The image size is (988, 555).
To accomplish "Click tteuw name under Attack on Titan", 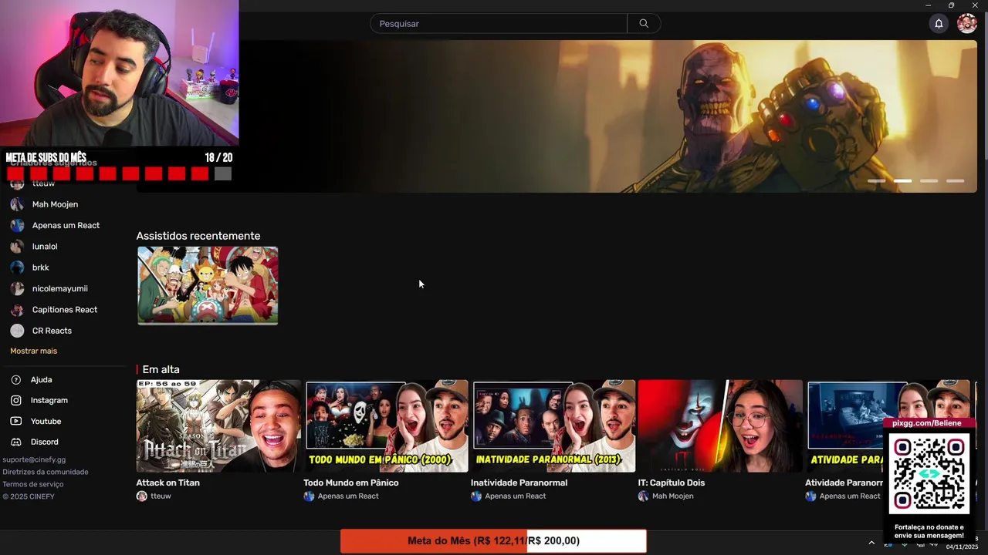I will click(x=161, y=496).
